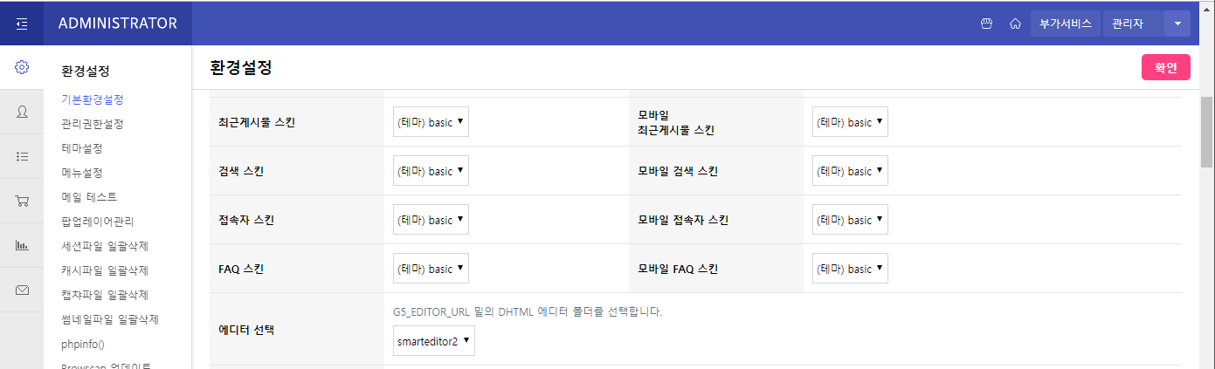Collapse the sidebar menu toggle icon
This screenshot has width=1215, height=369.
click(x=22, y=24)
